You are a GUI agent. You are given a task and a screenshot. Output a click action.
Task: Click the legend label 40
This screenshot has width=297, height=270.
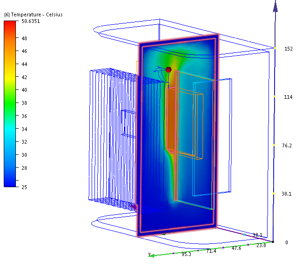(24, 90)
